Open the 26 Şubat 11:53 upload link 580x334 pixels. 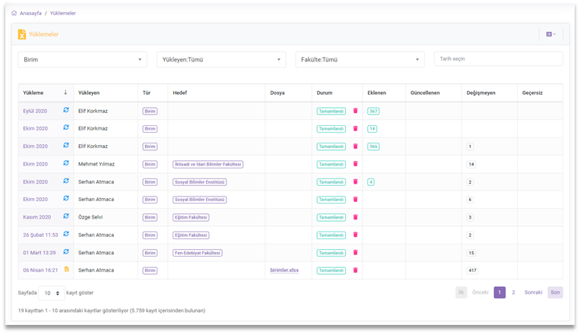point(40,235)
